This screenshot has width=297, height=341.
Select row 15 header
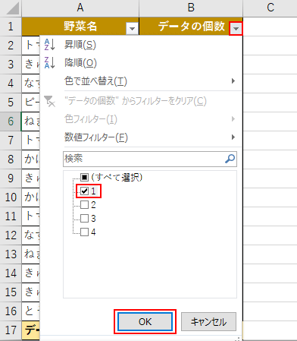pos(11,292)
